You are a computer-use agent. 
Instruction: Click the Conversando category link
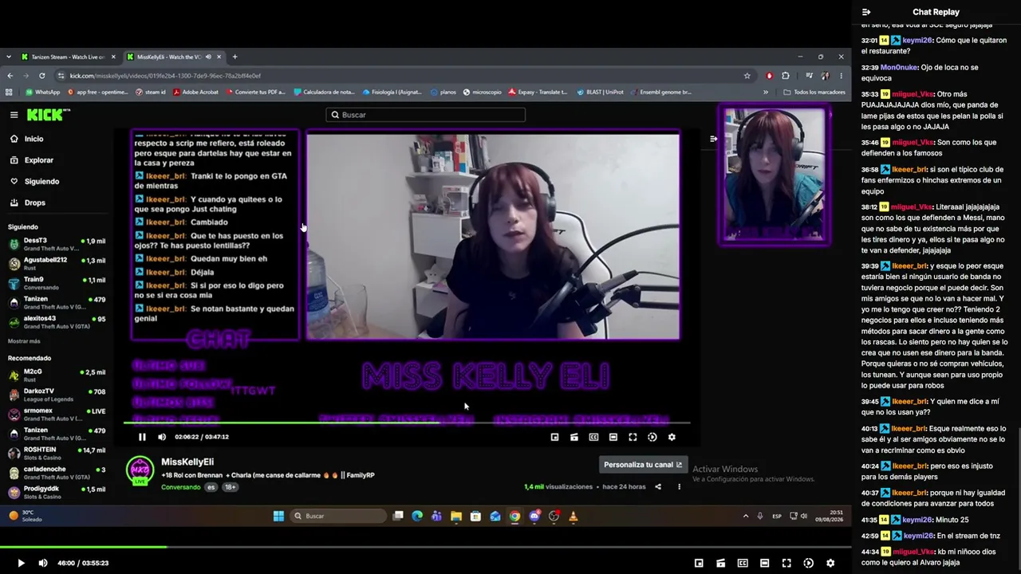181,487
